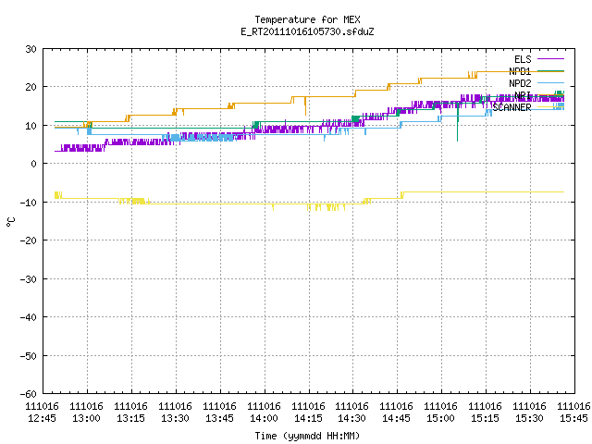Click the chart title 'Temperature for MEX'

[x=307, y=19]
